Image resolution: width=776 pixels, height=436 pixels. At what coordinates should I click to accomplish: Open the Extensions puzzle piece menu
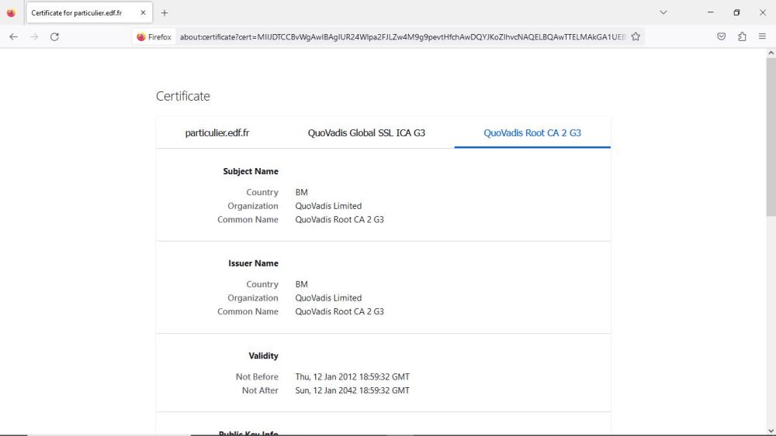click(742, 36)
